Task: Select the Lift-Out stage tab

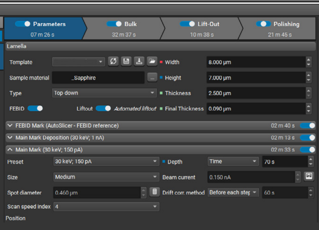Action: pos(200,28)
